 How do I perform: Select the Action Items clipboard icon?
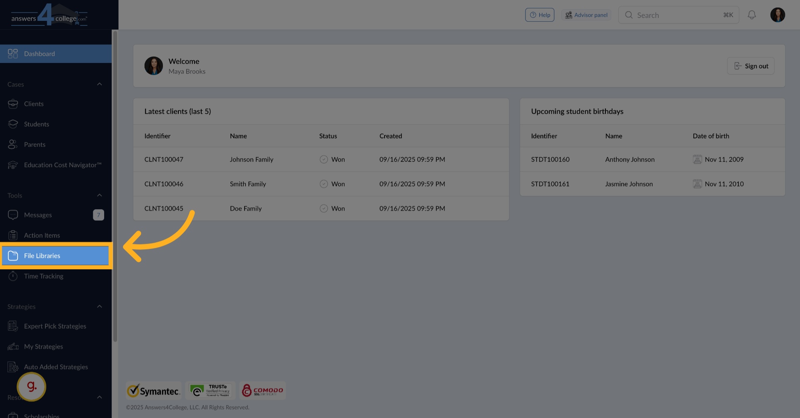[x=13, y=235]
